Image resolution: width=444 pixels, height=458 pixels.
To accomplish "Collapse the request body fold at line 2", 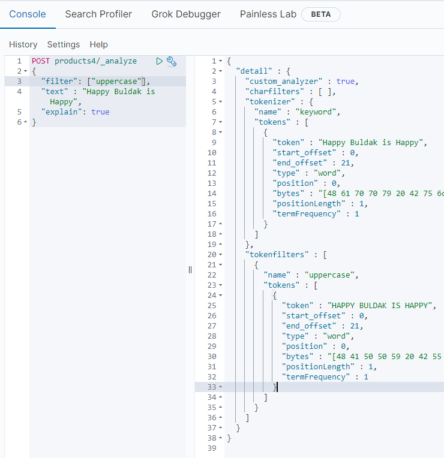I will [x=25, y=71].
